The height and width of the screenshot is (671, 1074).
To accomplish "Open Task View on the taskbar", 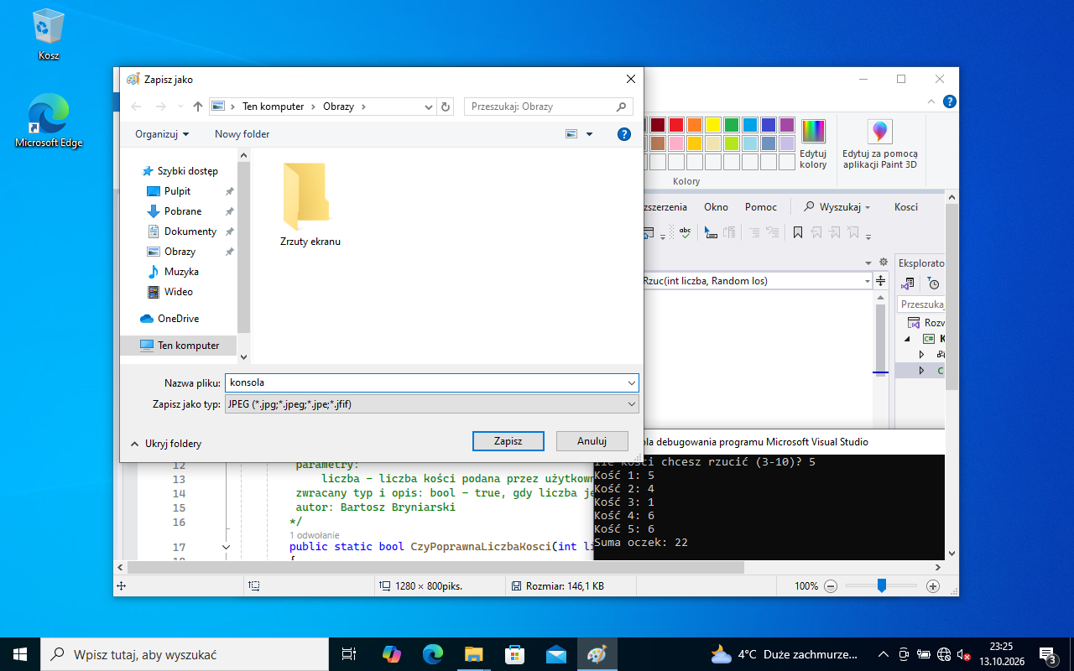I will tap(349, 654).
